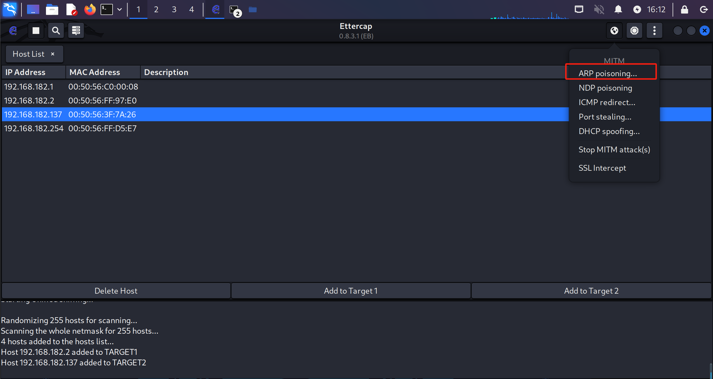Click the stop sniffing square icon

pyautogui.click(x=36, y=31)
